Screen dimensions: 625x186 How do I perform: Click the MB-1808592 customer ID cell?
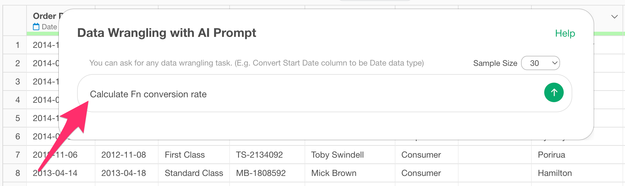pyautogui.click(x=267, y=173)
